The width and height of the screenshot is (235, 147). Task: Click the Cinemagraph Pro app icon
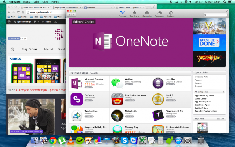point(158,115)
